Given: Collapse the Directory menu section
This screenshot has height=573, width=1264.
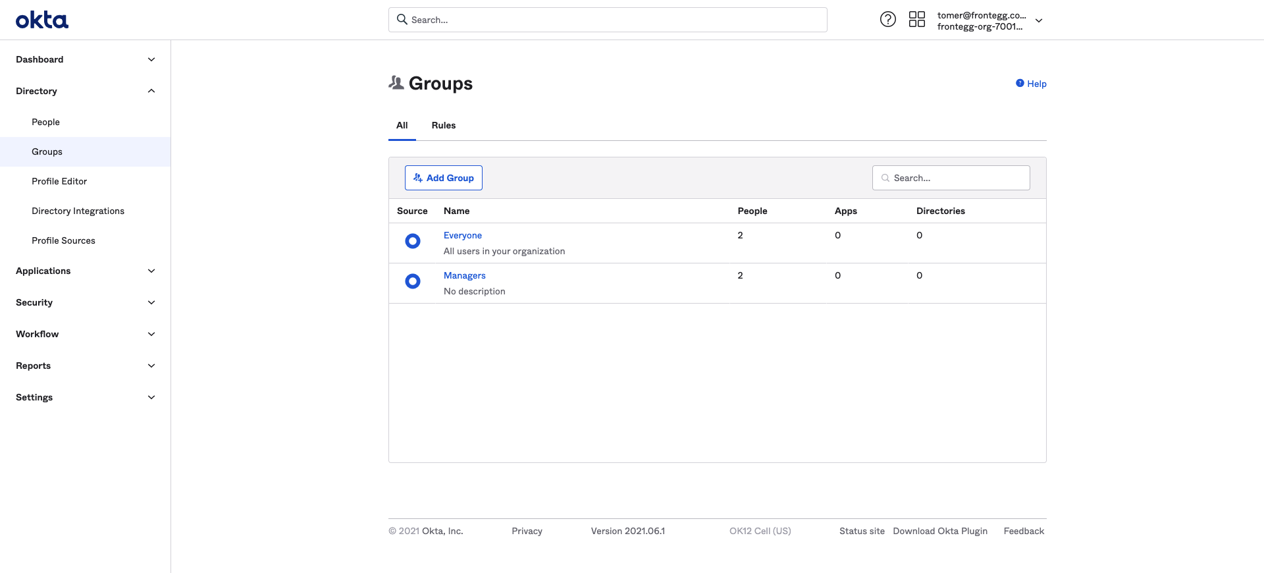Looking at the screenshot, I should (x=85, y=91).
